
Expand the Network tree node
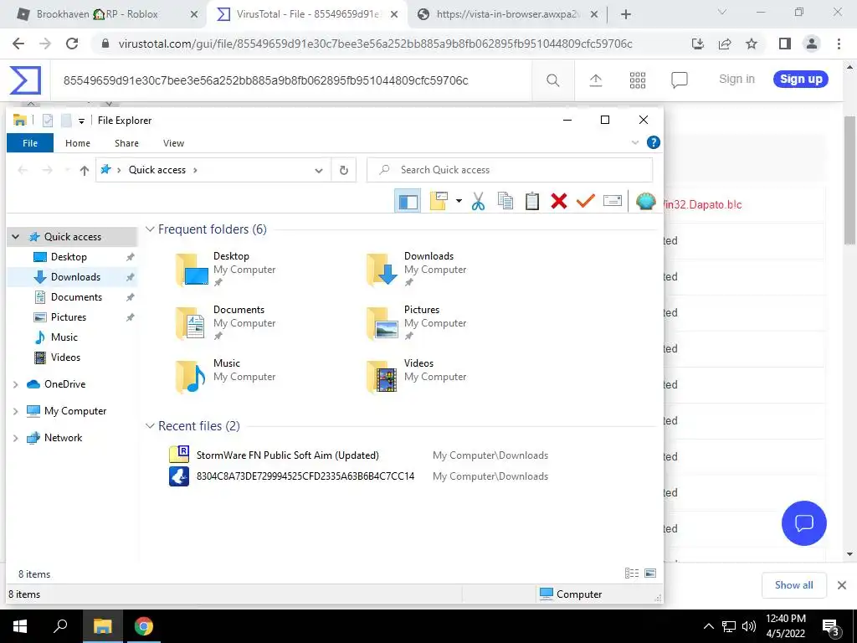(15, 438)
